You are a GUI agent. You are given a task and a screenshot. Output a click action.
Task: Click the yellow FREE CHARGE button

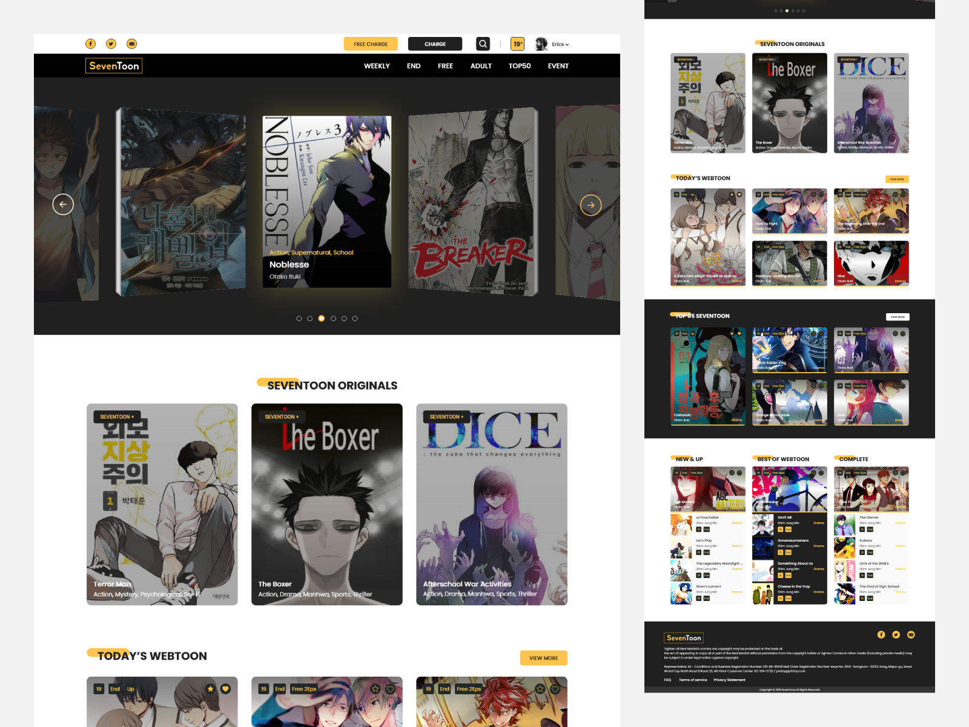[x=371, y=44]
